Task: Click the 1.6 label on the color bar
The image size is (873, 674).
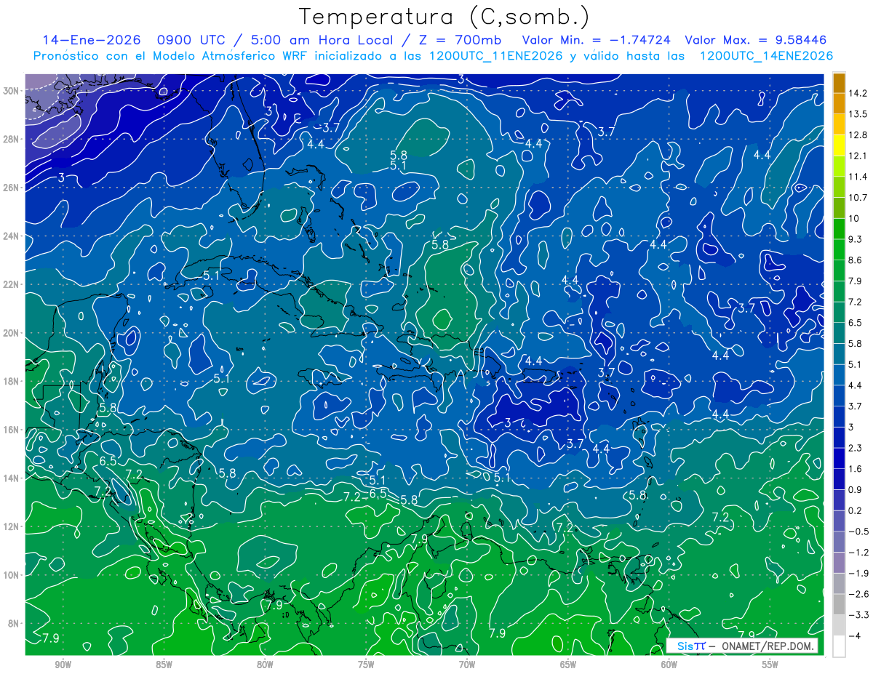Action: (x=856, y=469)
